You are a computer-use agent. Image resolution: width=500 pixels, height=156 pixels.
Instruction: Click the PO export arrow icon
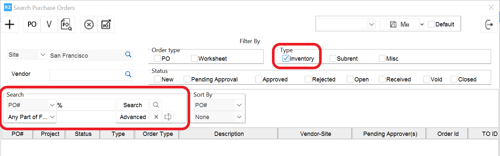(x=106, y=24)
